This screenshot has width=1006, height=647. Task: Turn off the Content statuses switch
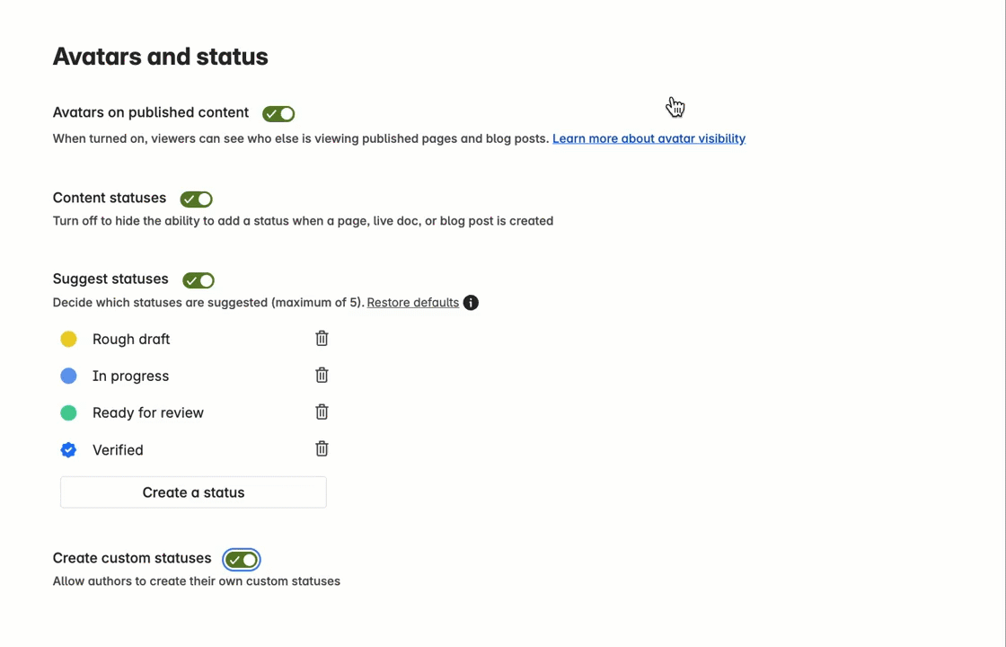197,199
